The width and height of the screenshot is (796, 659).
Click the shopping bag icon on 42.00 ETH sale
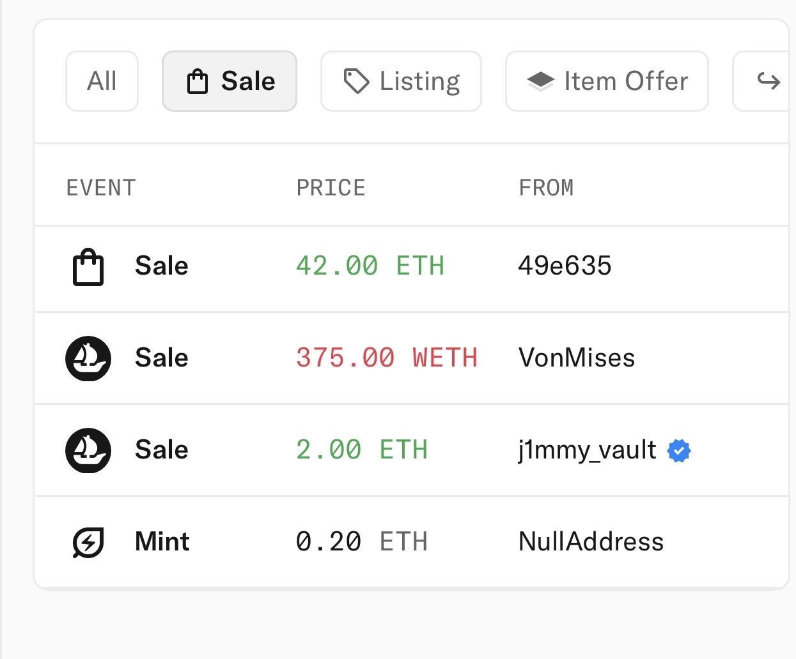[88, 267]
